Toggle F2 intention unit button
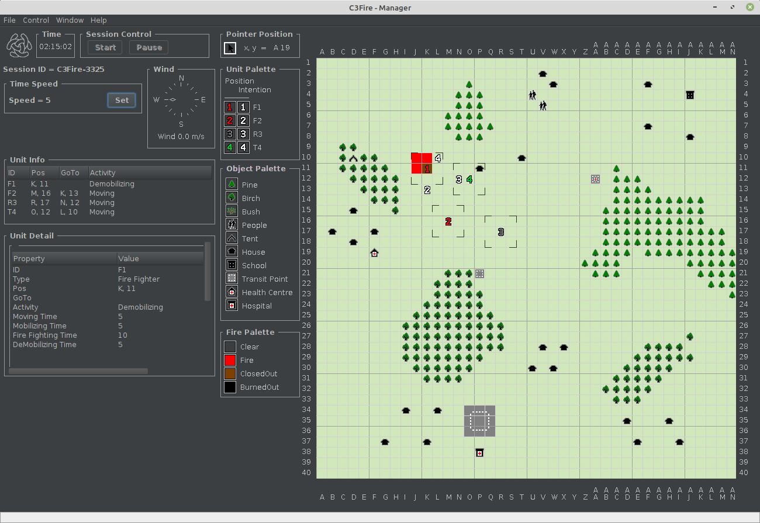 point(243,121)
